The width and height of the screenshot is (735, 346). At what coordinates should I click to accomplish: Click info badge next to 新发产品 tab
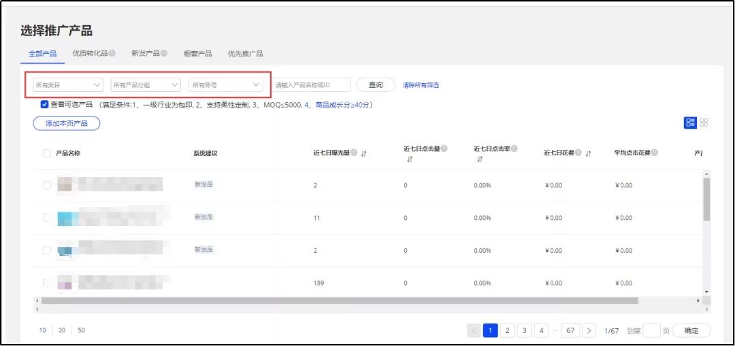click(164, 53)
